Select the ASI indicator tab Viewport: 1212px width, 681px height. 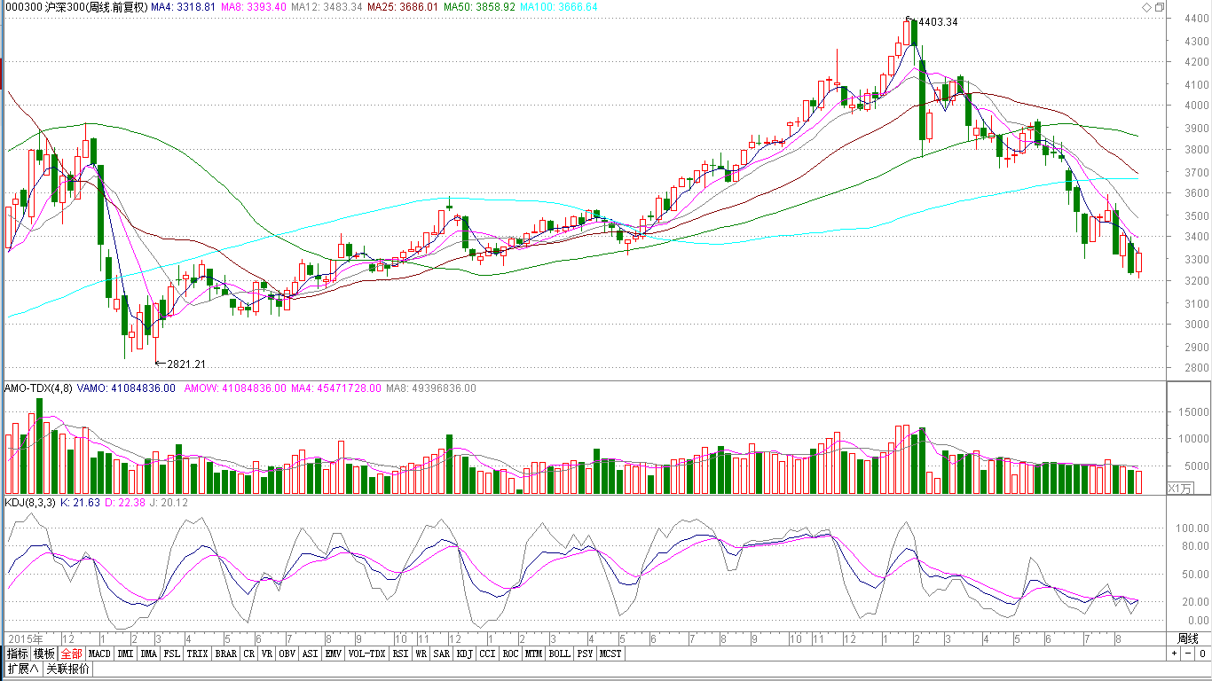point(310,654)
